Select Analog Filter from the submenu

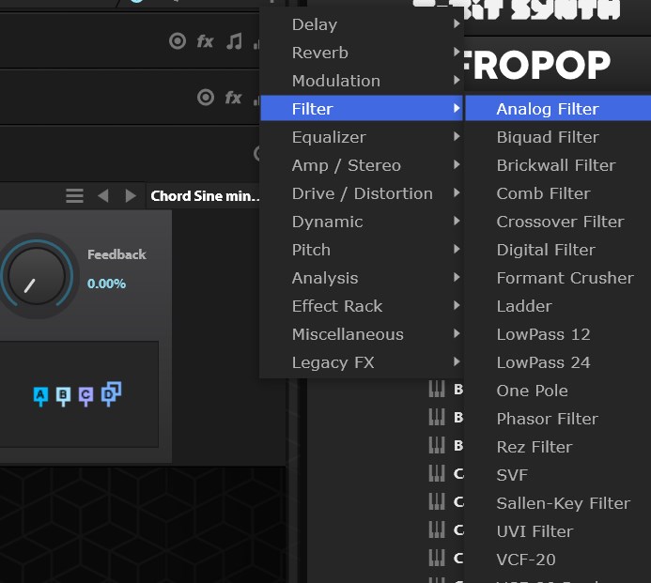[x=547, y=109]
